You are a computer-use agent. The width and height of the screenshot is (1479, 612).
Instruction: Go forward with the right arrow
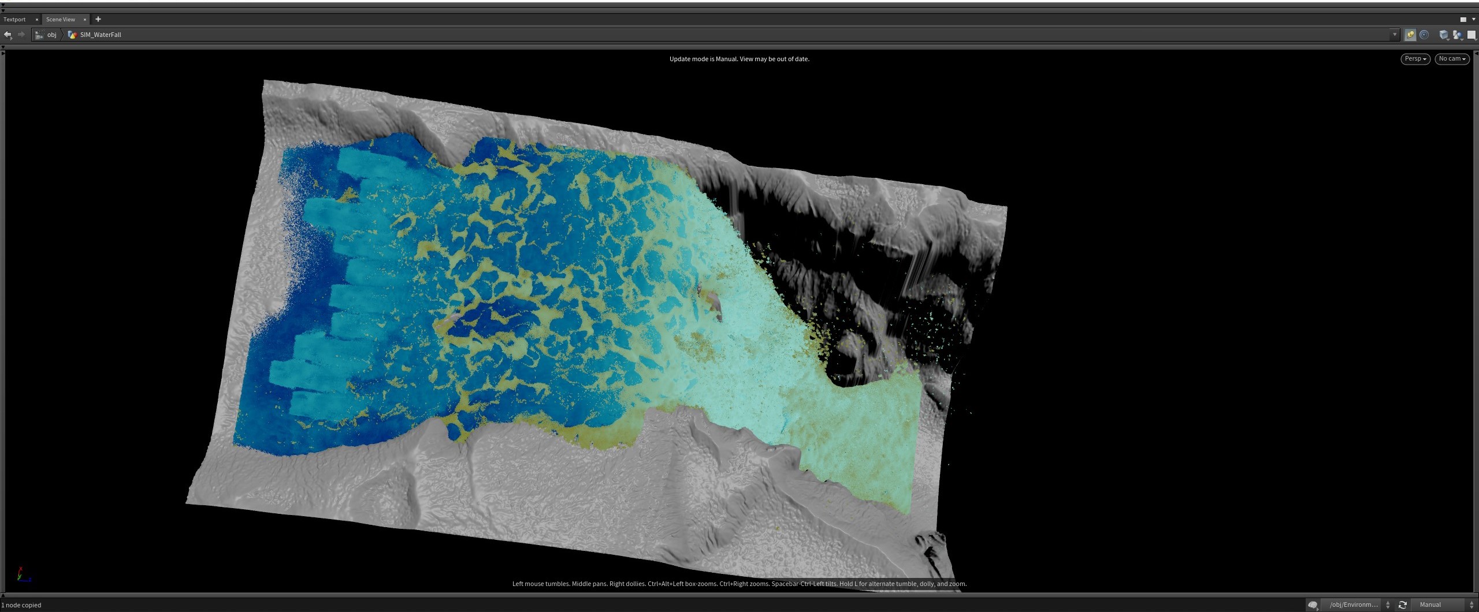pos(21,35)
